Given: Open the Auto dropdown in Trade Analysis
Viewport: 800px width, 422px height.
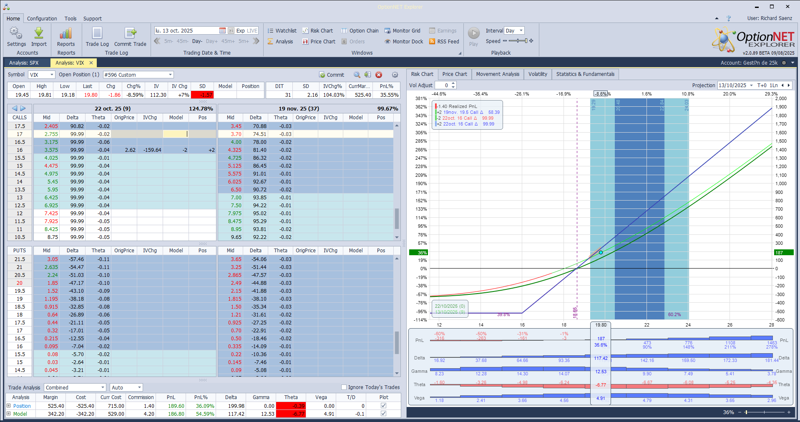Looking at the screenshot, I should (x=139, y=387).
